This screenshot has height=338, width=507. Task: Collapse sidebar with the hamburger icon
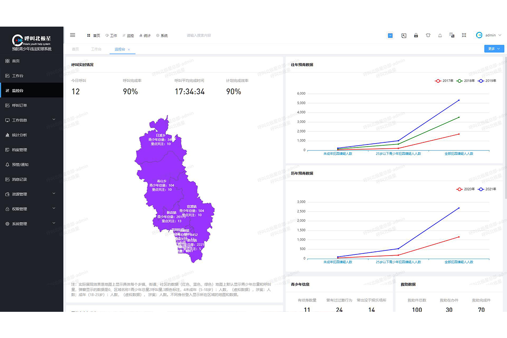point(73,35)
